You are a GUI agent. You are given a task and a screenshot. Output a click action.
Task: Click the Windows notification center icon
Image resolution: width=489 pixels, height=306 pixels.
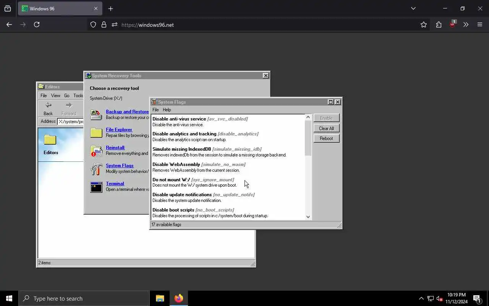(477, 298)
